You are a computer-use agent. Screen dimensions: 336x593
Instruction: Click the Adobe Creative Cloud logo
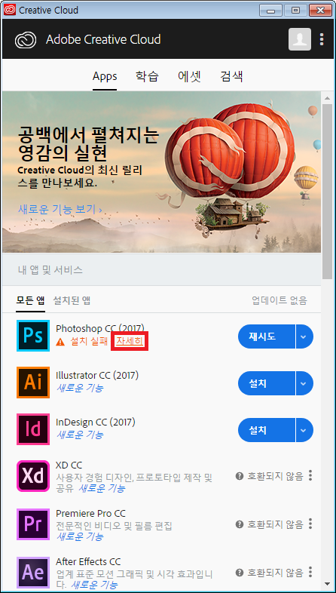pyautogui.click(x=26, y=40)
